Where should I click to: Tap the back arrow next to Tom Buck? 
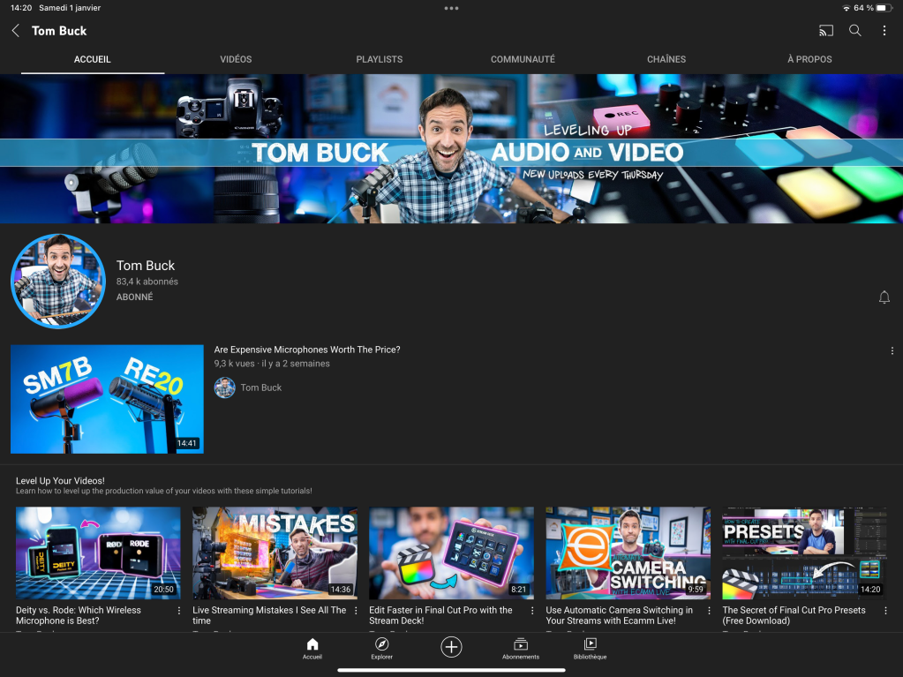15,31
